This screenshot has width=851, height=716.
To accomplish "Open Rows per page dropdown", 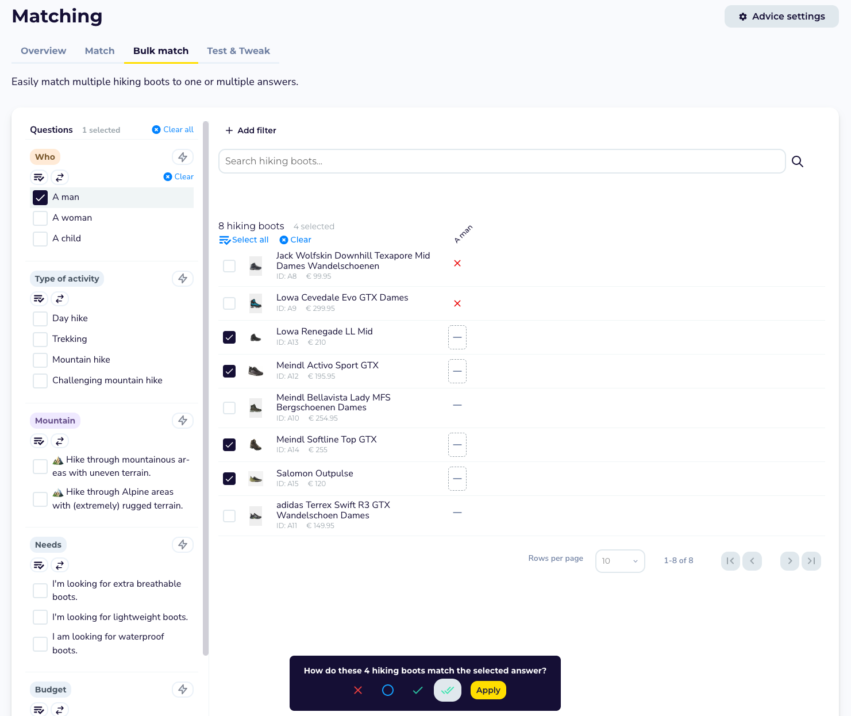I will click(x=620, y=561).
